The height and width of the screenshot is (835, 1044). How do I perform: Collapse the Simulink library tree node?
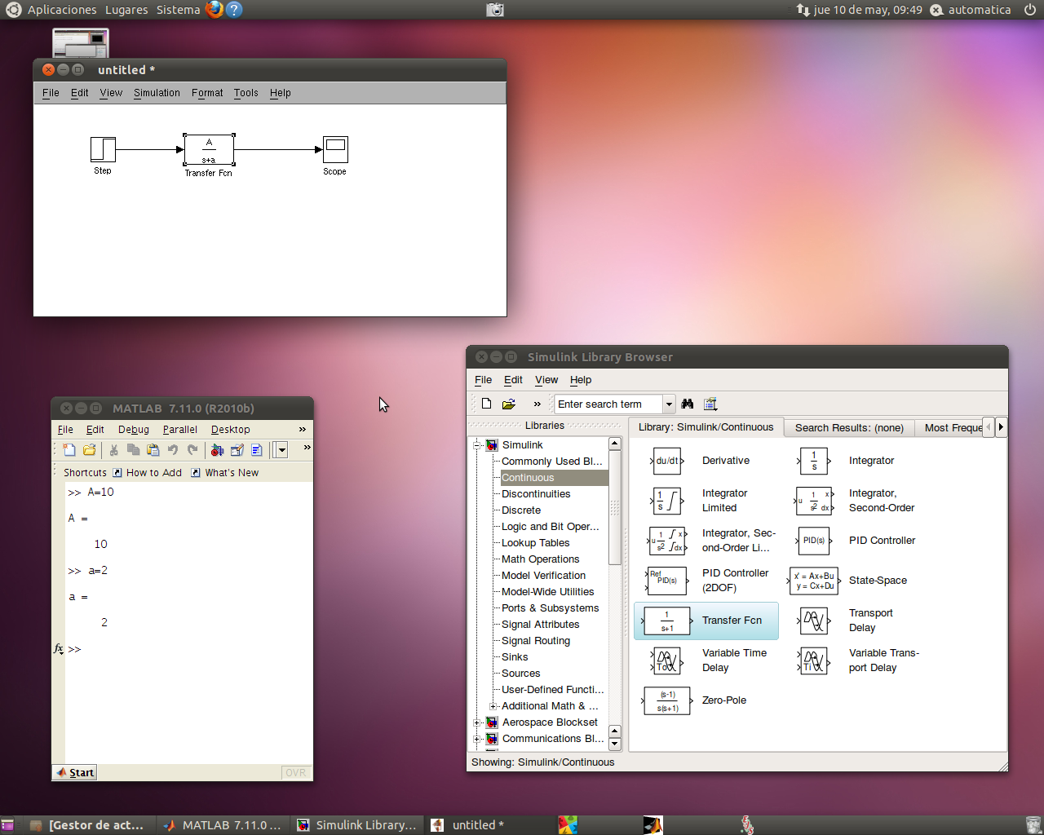(x=477, y=445)
